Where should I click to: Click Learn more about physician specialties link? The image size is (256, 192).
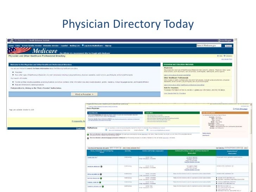[177, 75]
